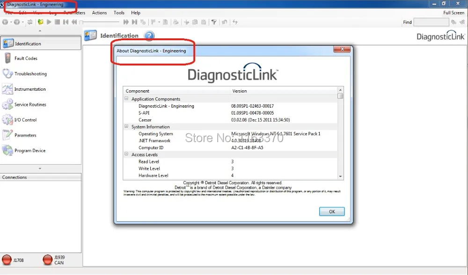468x275 pixels.
Task: Click the print toolbar icon
Action: point(176,22)
